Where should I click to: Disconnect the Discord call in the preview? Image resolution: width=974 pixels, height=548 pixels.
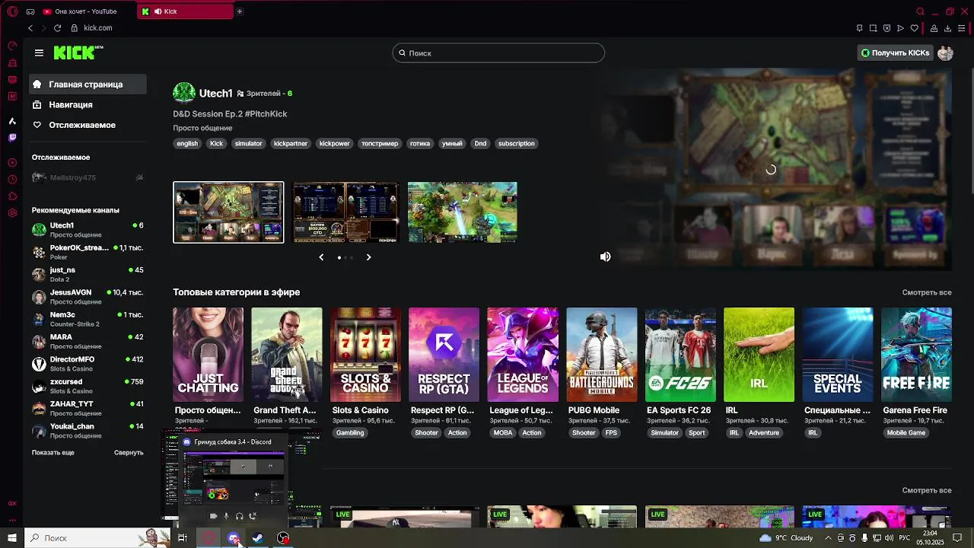coord(253,516)
